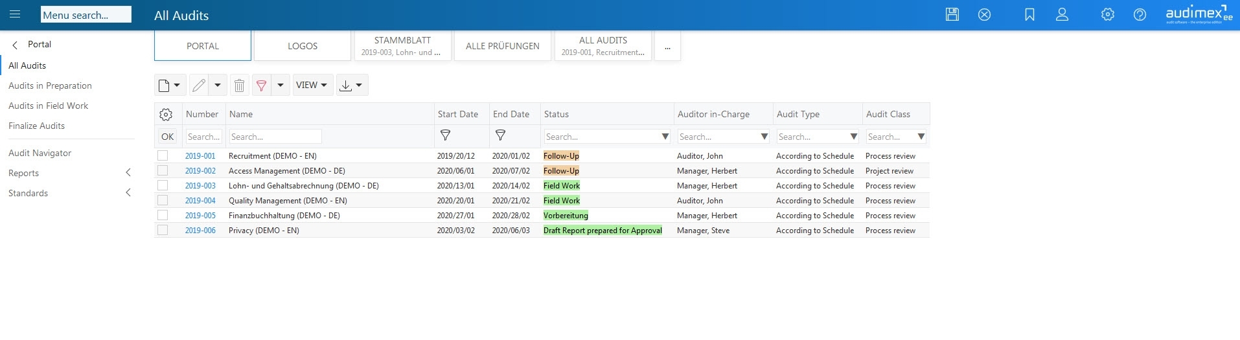Click the hamburger menu icon
The image size is (1240, 340).
[15, 14]
